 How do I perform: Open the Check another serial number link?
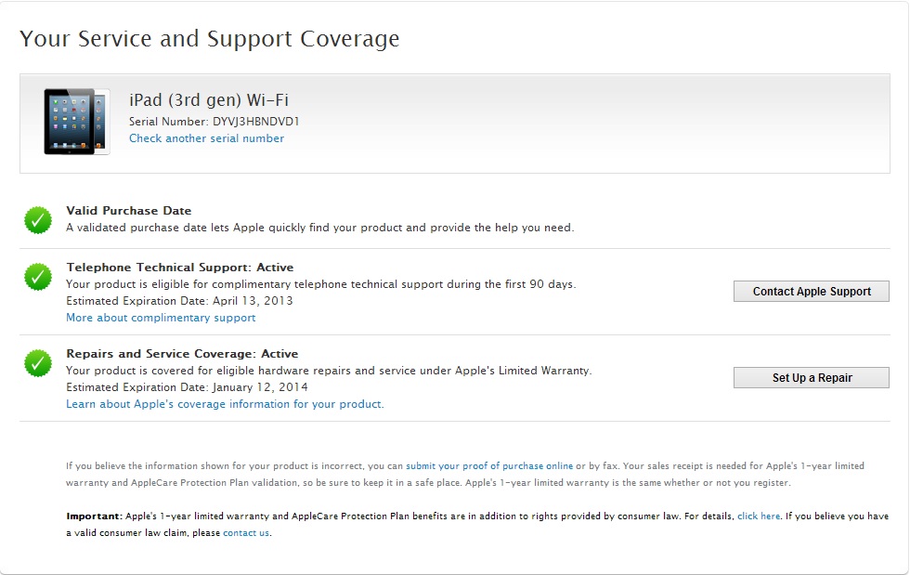click(206, 138)
